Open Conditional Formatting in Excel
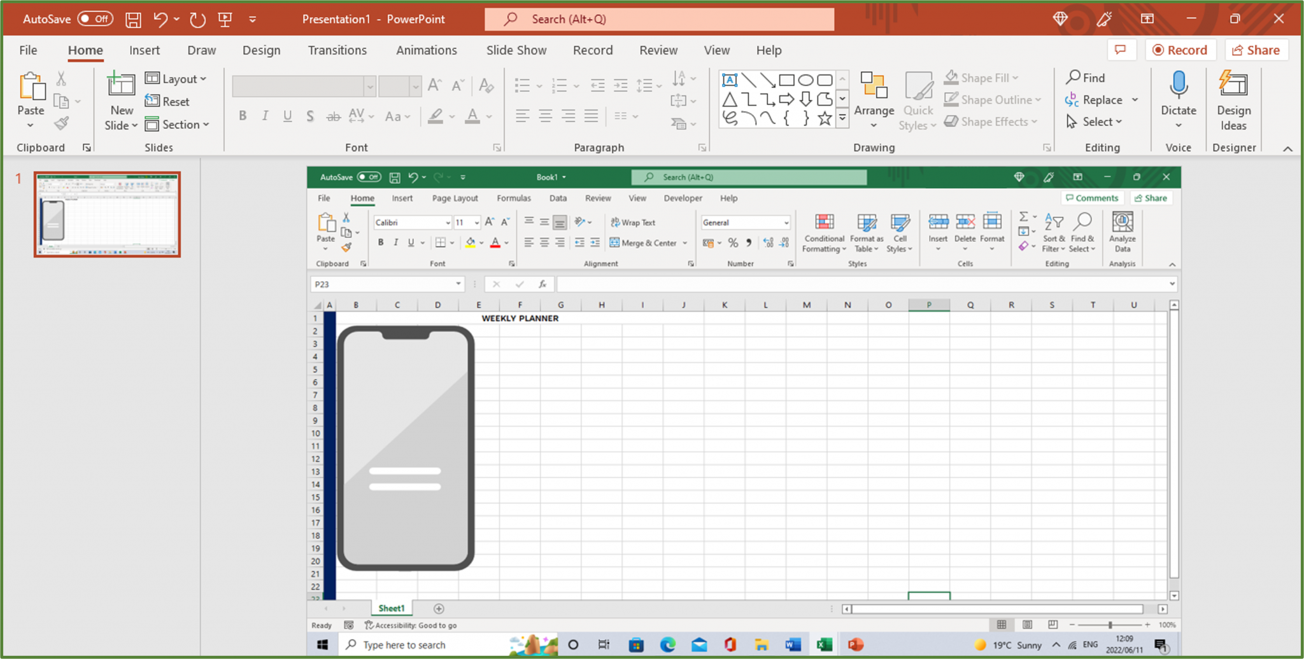Image resolution: width=1304 pixels, height=659 pixels. [x=823, y=233]
